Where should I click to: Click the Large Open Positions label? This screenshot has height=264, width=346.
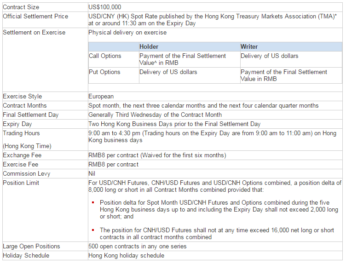[31, 247]
